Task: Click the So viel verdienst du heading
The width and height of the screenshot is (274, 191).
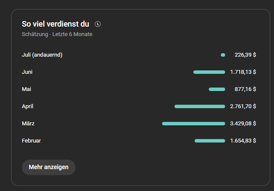Action: [56, 24]
